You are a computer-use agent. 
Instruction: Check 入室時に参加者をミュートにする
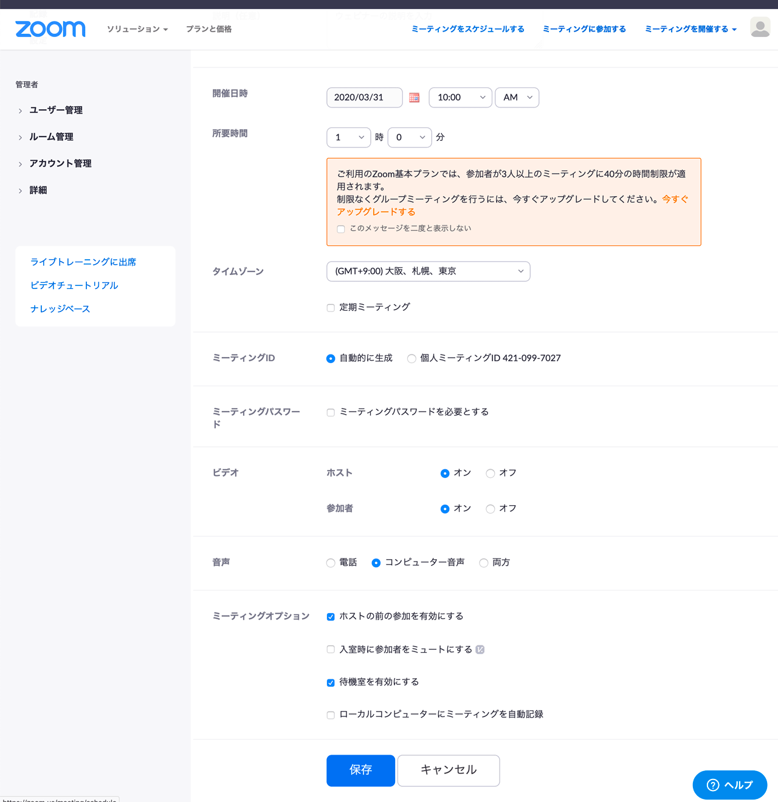(331, 650)
